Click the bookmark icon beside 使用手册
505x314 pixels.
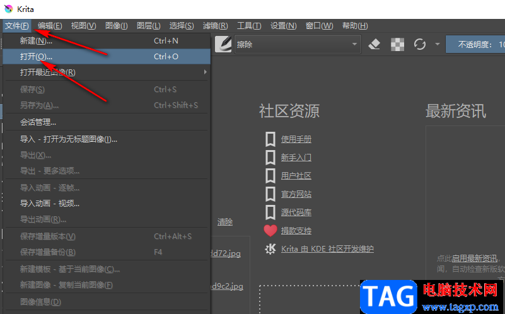tap(270, 139)
